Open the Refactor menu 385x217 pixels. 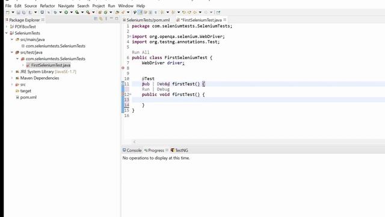point(48,5)
